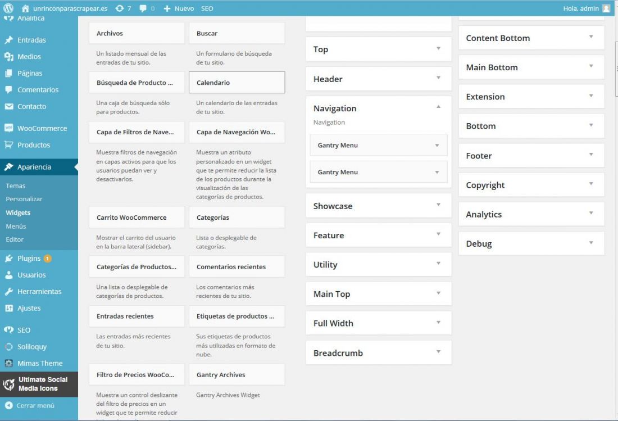618x421 pixels.
Task: Click the Ajustes settings icon
Action: coord(8,308)
